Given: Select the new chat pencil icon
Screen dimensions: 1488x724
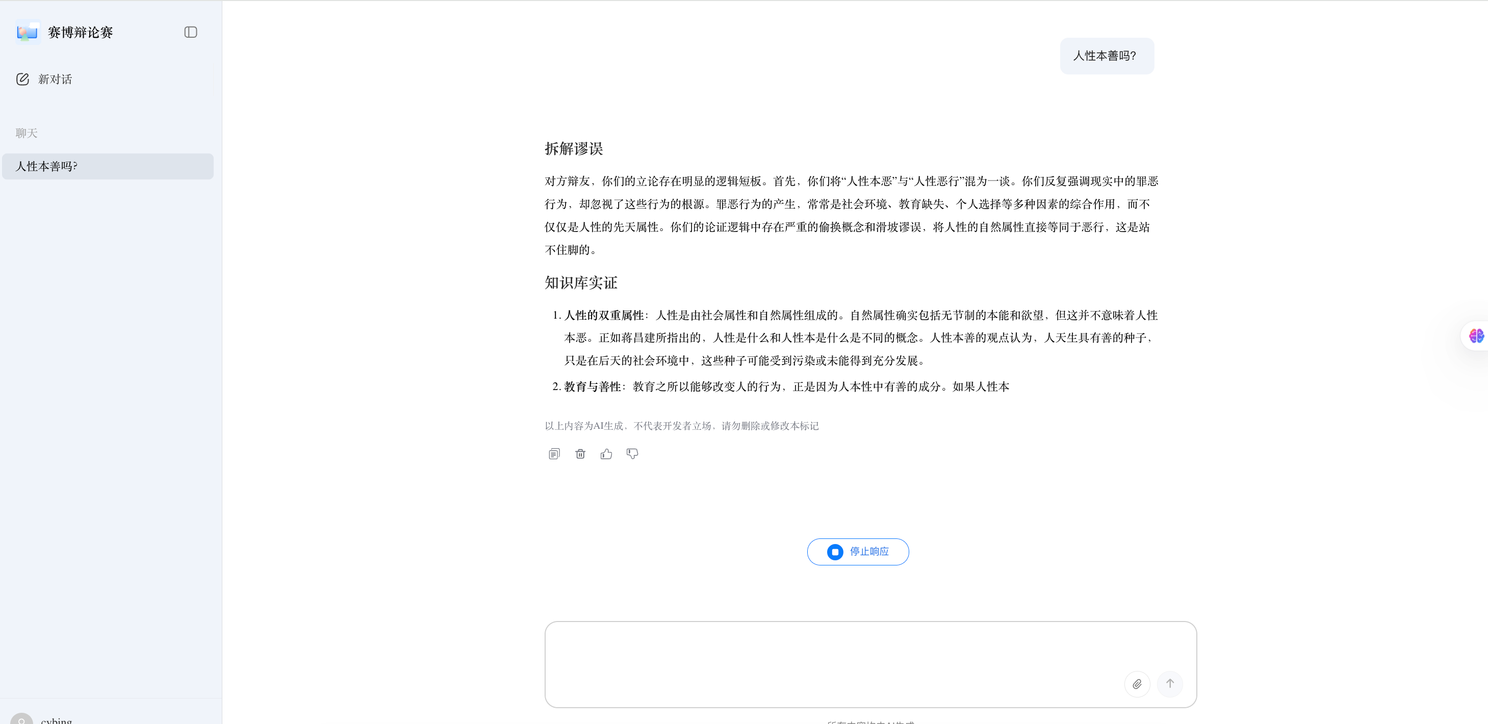Looking at the screenshot, I should coord(23,79).
